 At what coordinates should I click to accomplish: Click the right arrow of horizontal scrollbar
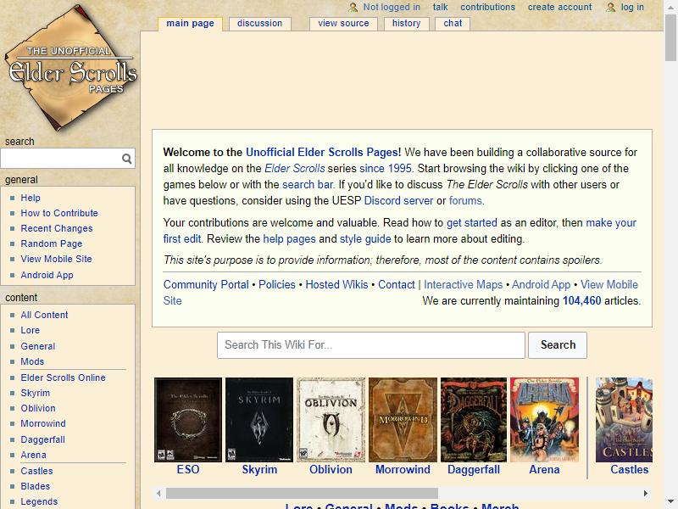[646, 494]
